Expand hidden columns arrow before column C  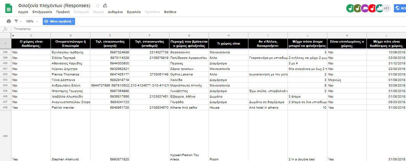(x=13, y=35)
